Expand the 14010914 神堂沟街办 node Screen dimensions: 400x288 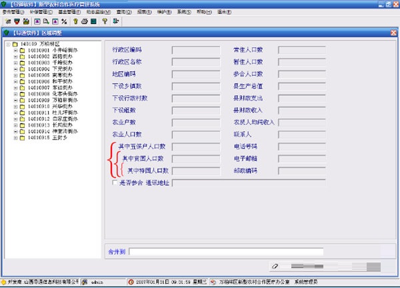[x=15, y=132]
